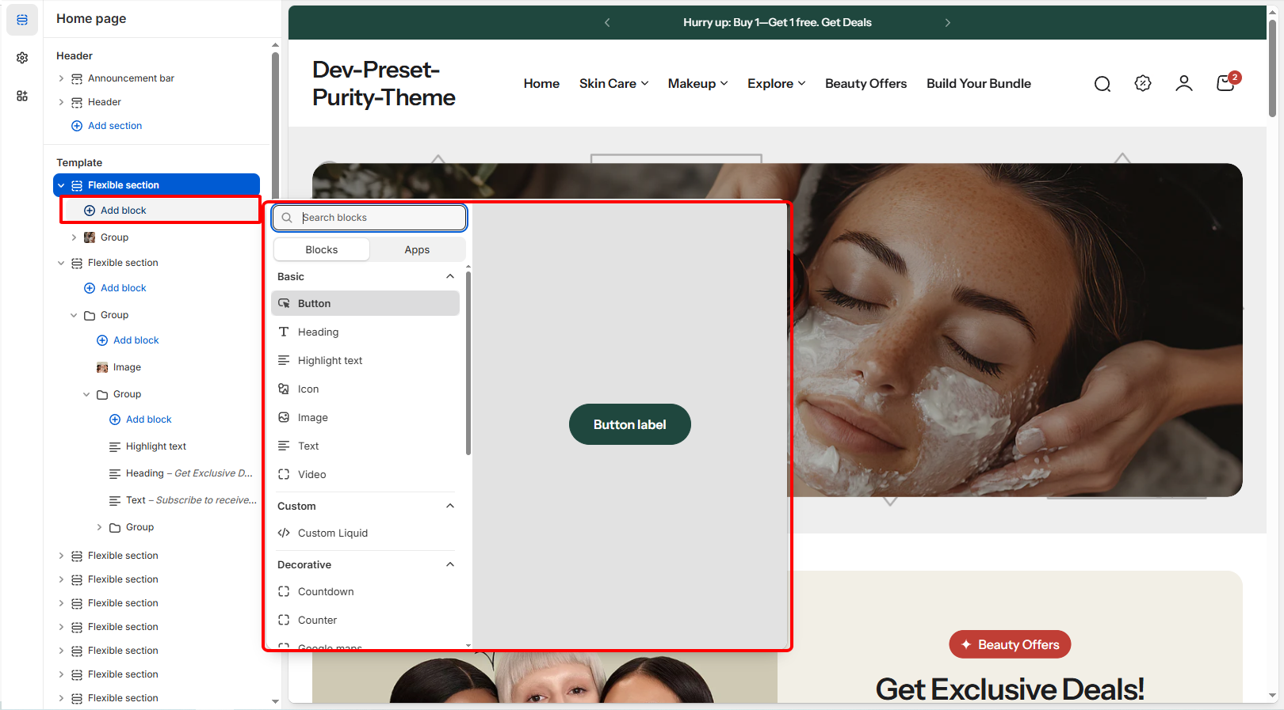
Task: Open the cart icon with badge
Action: (1225, 83)
